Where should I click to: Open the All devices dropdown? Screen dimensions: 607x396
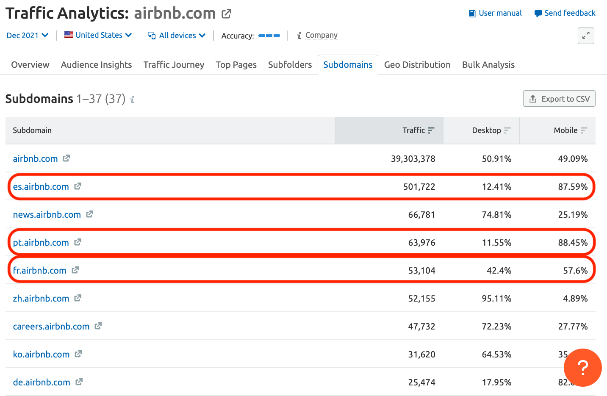click(x=177, y=36)
